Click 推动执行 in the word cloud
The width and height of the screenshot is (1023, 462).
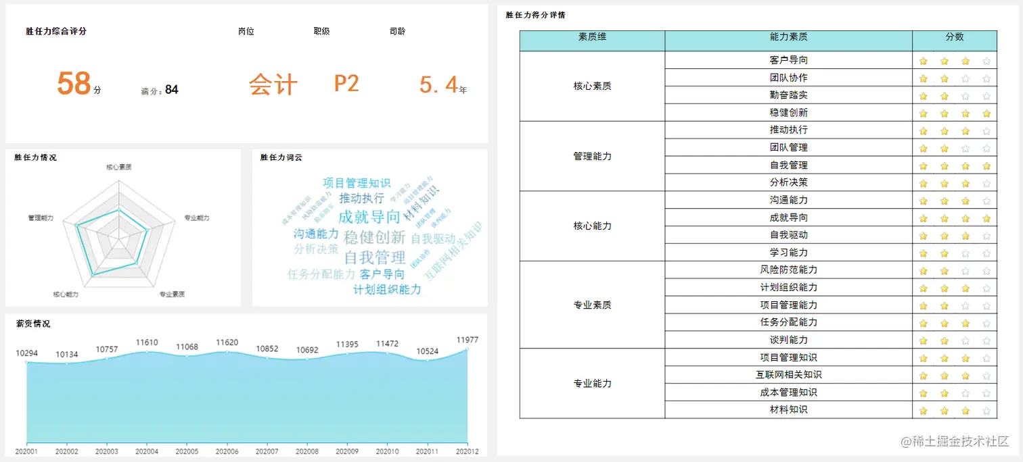362,198
